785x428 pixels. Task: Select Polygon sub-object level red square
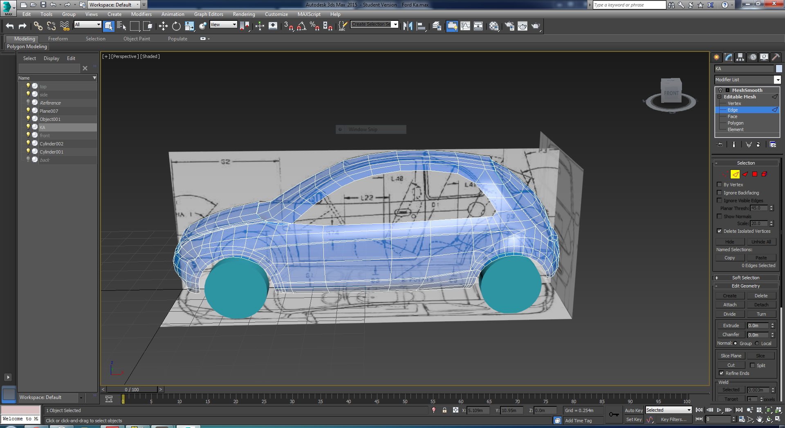(755, 174)
